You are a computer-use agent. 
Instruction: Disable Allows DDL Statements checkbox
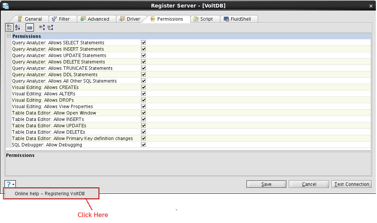tap(143, 74)
